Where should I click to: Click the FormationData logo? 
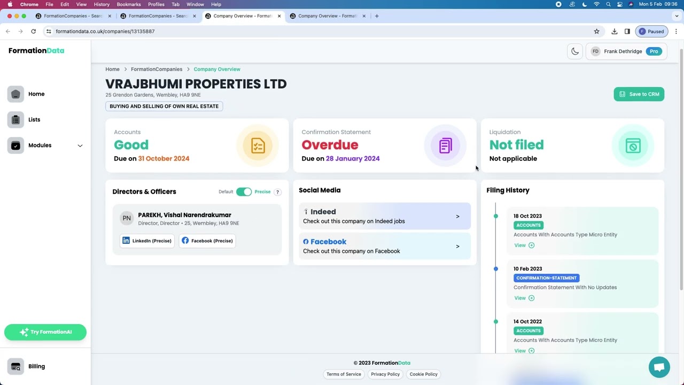click(x=36, y=51)
